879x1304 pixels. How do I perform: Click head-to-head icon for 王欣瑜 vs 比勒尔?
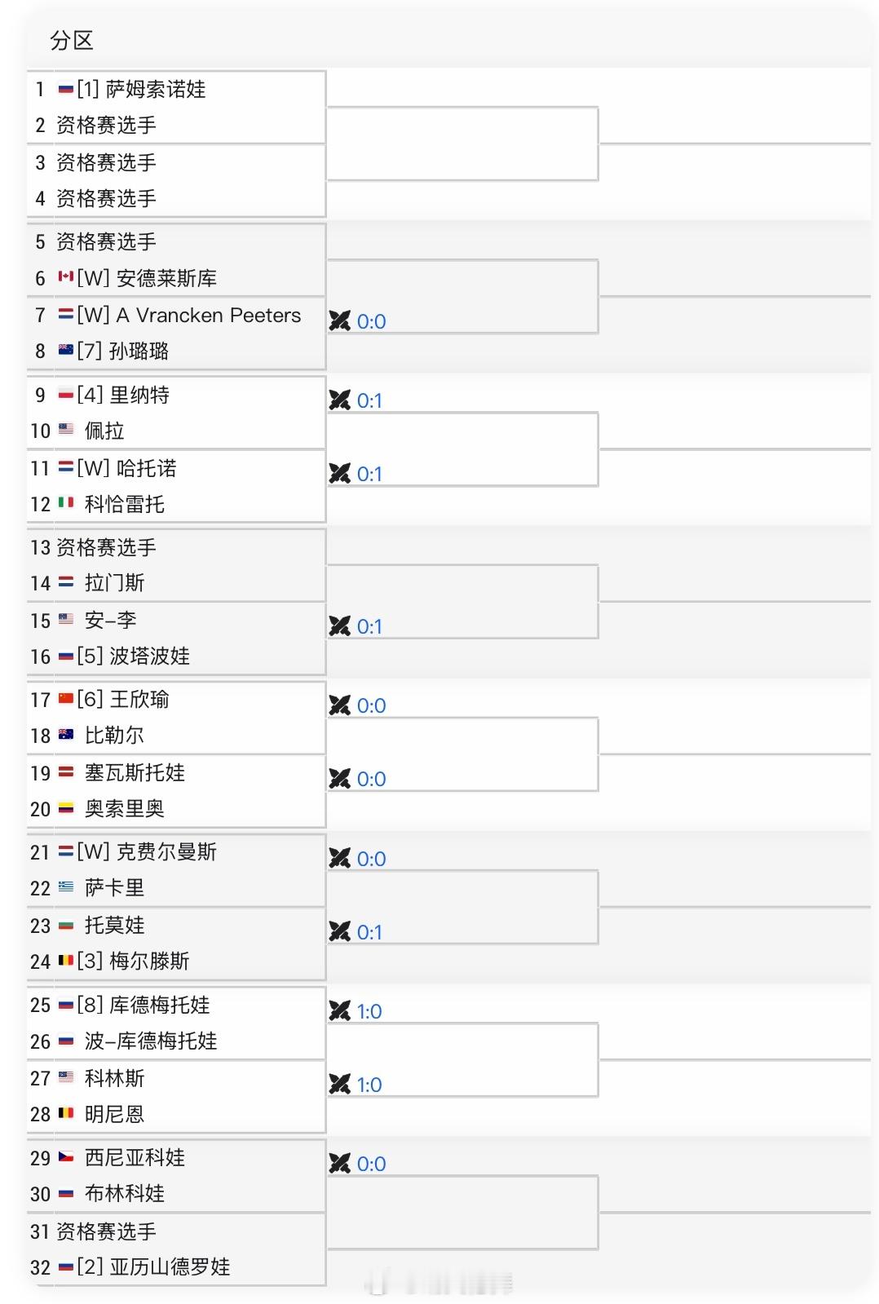pyautogui.click(x=340, y=705)
